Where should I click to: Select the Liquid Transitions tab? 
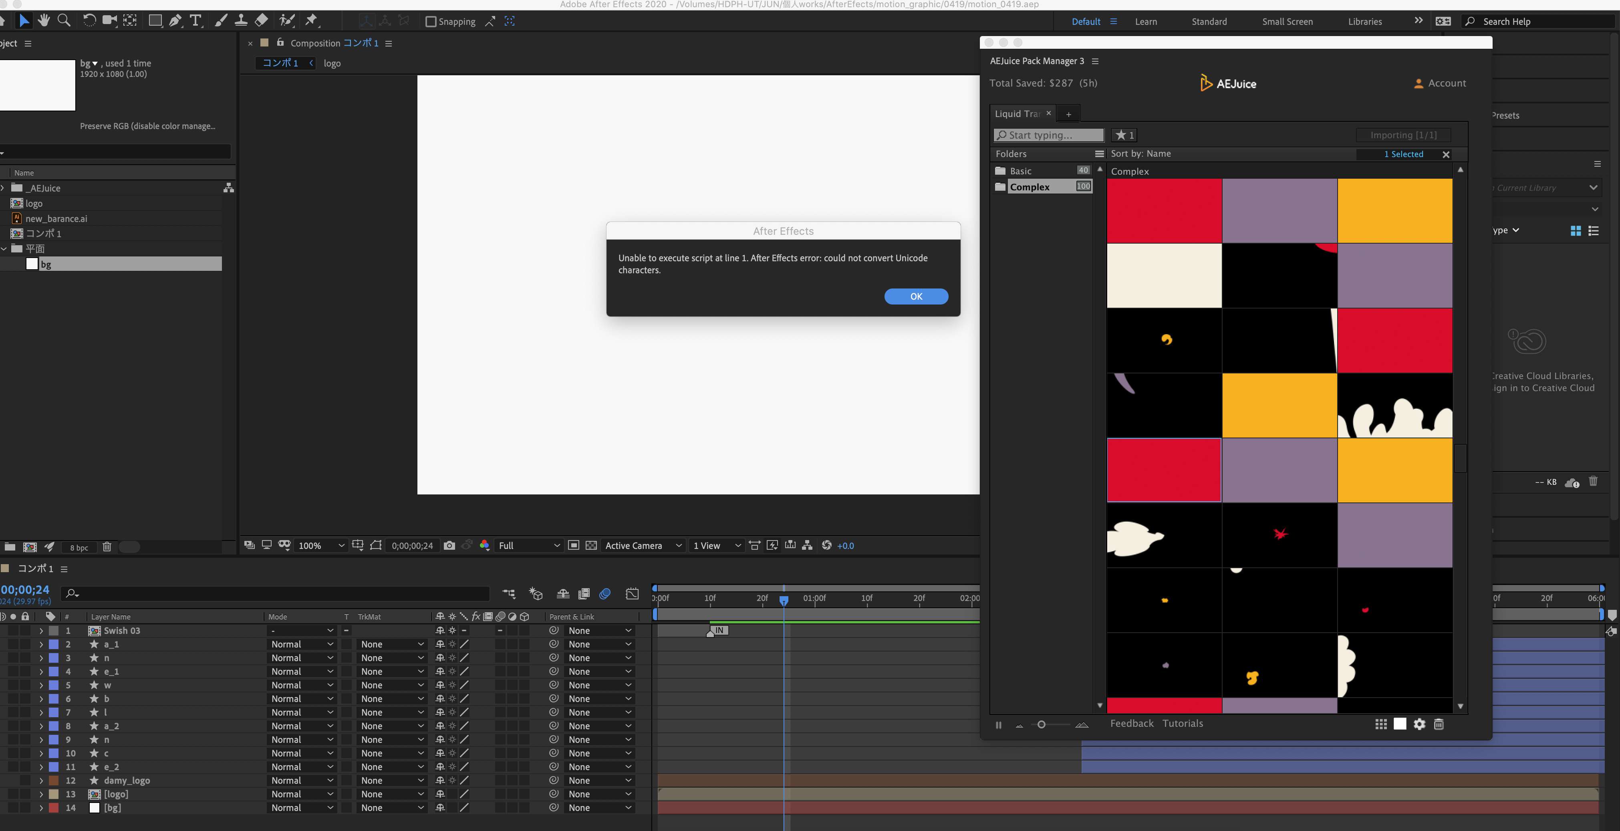pyautogui.click(x=1017, y=114)
